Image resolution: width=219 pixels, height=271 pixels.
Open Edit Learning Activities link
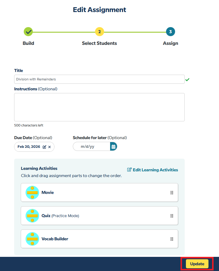tap(153, 170)
